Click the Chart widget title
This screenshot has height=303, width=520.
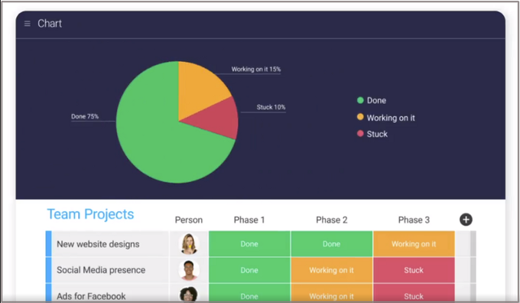(50, 24)
